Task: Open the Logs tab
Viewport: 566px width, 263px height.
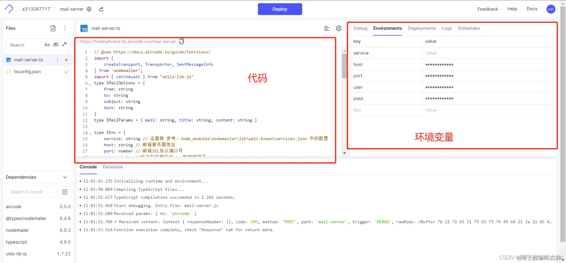Action: tap(447, 28)
